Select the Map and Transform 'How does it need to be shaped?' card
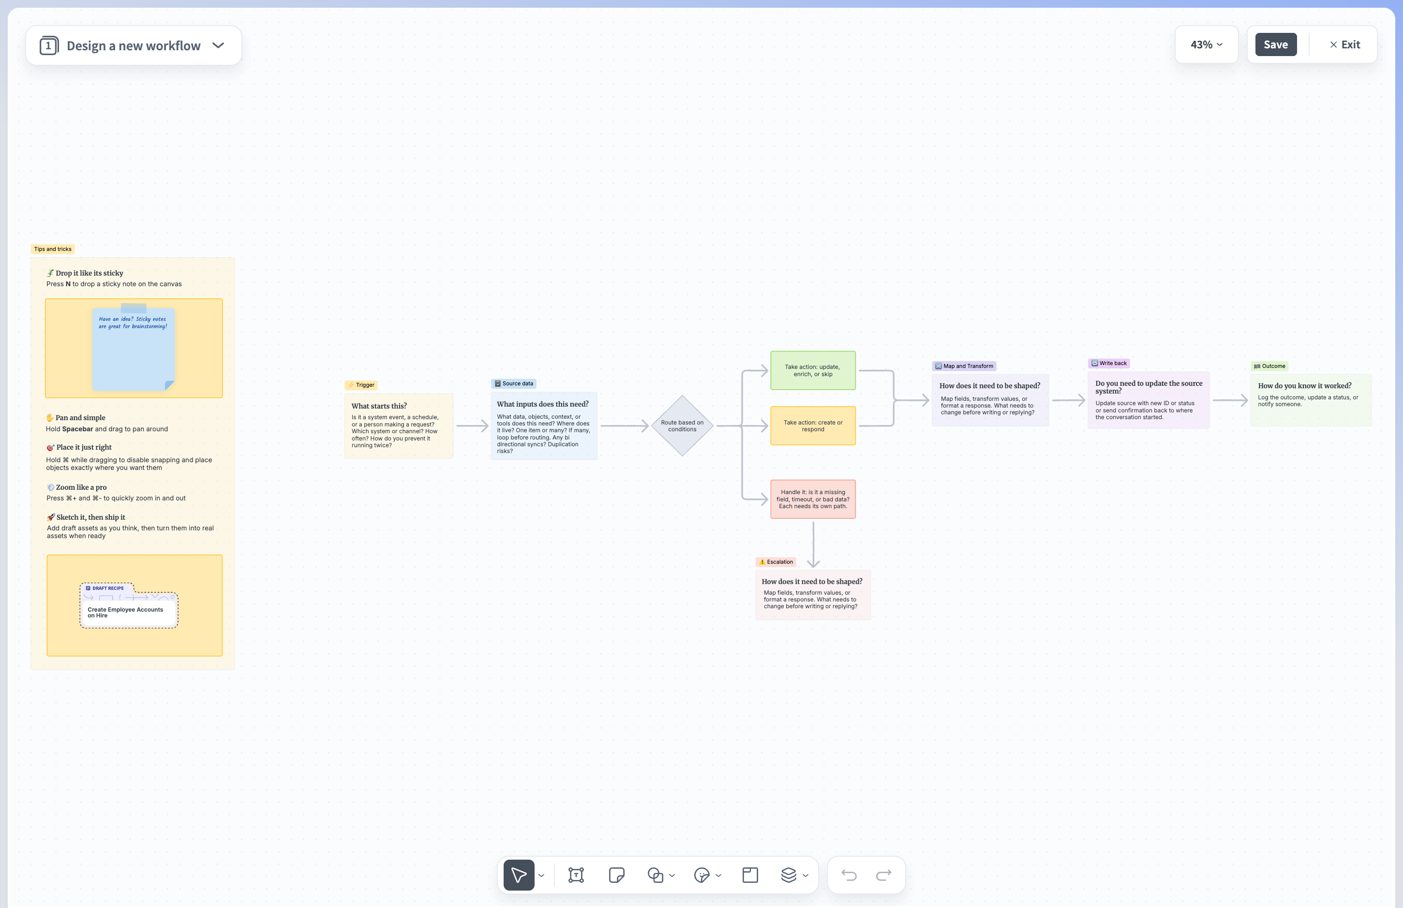The width and height of the screenshot is (1403, 908). (990, 400)
